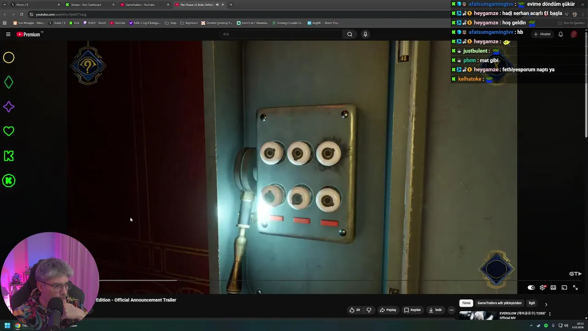Click the purple star overlay icon
This screenshot has height=331, width=588.
pyautogui.click(x=9, y=107)
